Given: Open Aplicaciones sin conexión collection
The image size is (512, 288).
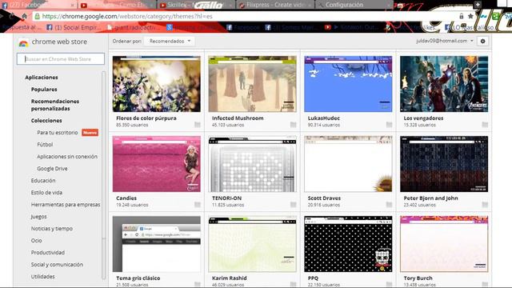Looking at the screenshot, I should pyautogui.click(x=67, y=157).
